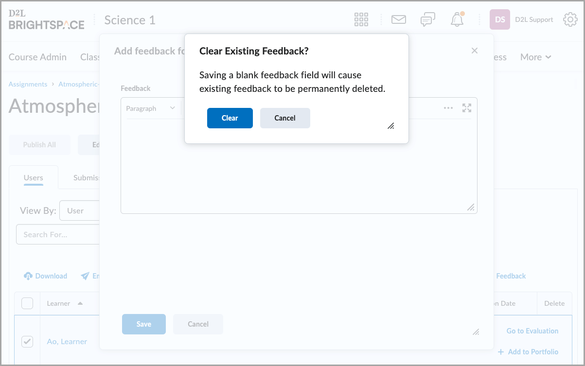Close the Add feedback dialog
Screen dimensions: 585x366
(475, 51)
